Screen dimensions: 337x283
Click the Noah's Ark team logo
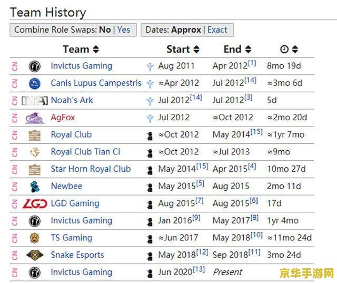pyautogui.click(x=35, y=101)
